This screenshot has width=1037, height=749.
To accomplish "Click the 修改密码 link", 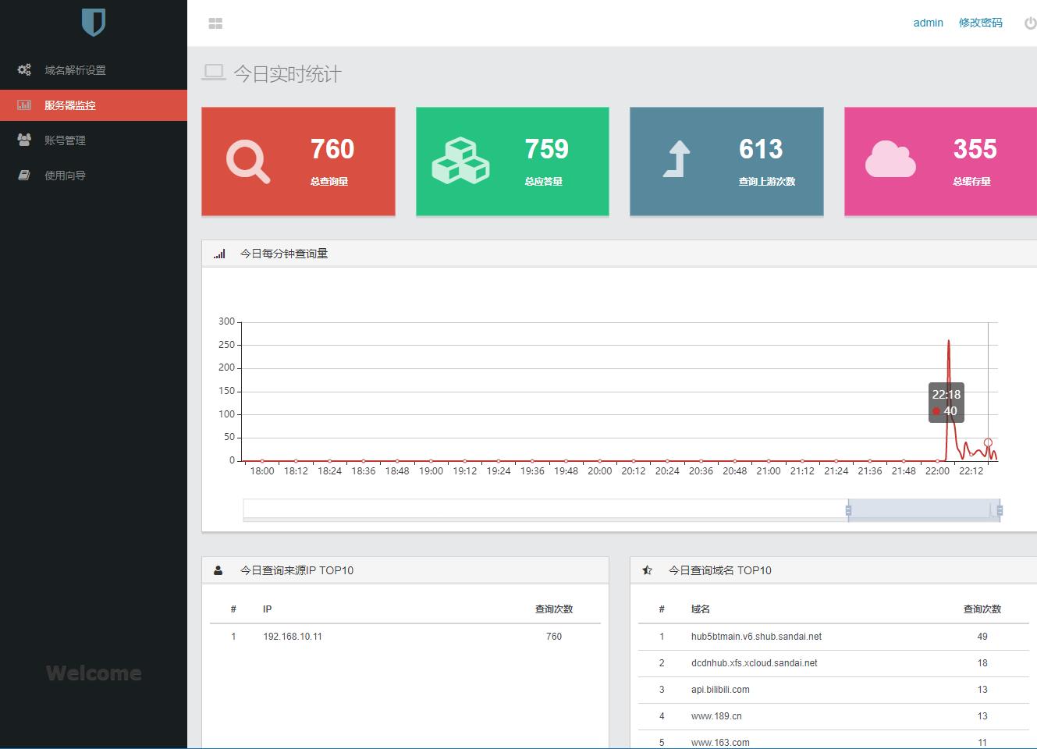I will click(x=980, y=23).
